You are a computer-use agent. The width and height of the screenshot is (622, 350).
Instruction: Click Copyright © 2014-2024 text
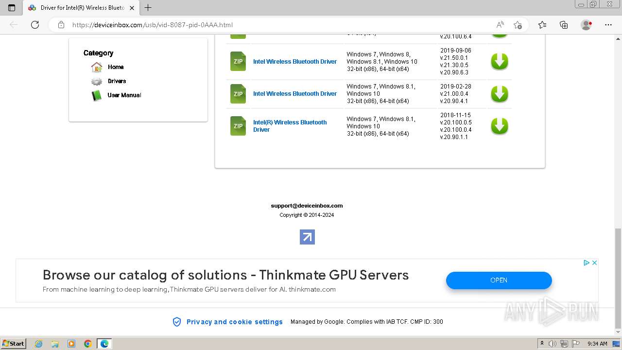pyautogui.click(x=307, y=215)
